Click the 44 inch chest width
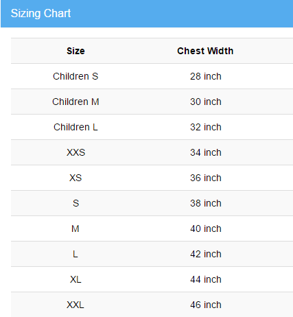 (206, 279)
